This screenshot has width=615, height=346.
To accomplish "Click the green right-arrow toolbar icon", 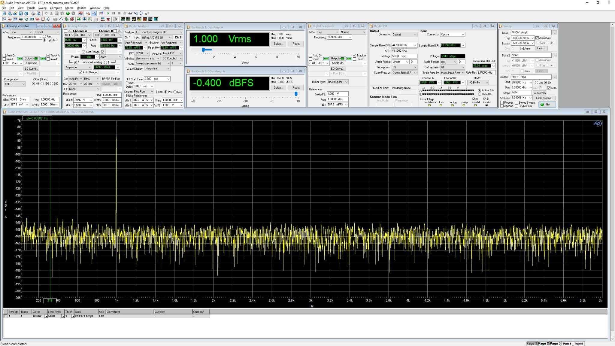I will point(79,19).
